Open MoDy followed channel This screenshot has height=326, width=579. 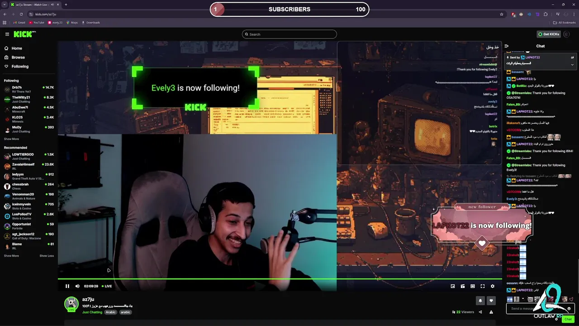(x=29, y=129)
